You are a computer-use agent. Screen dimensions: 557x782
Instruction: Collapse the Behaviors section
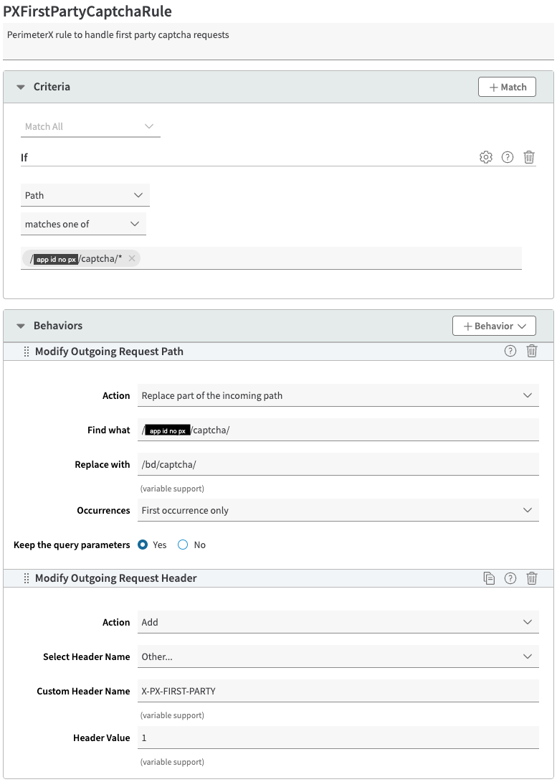21,326
